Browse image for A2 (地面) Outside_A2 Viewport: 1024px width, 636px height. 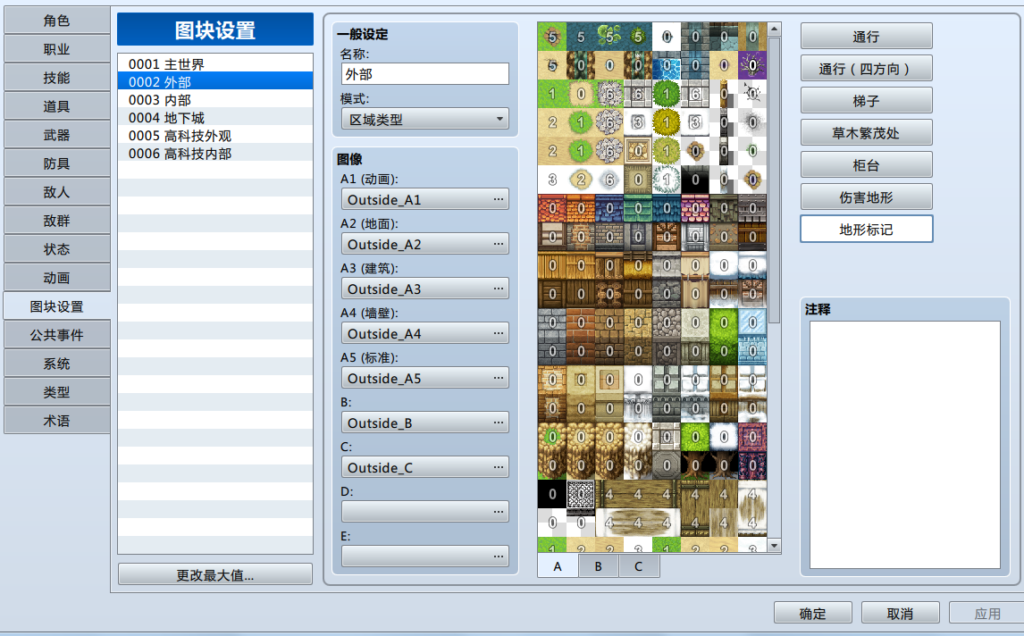(424, 244)
